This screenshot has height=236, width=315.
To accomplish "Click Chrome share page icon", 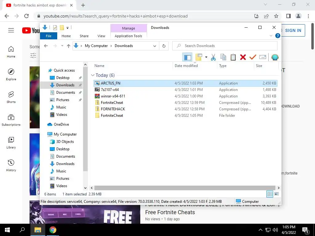I will (x=266, y=16).
